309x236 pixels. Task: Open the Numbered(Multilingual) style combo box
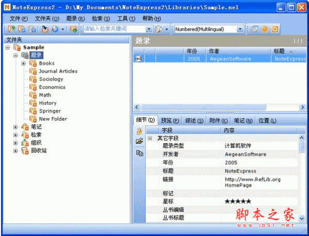coord(209,29)
